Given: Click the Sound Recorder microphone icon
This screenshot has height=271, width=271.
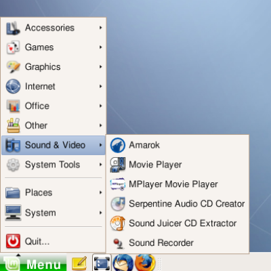Looking at the screenshot, I should [118, 243].
